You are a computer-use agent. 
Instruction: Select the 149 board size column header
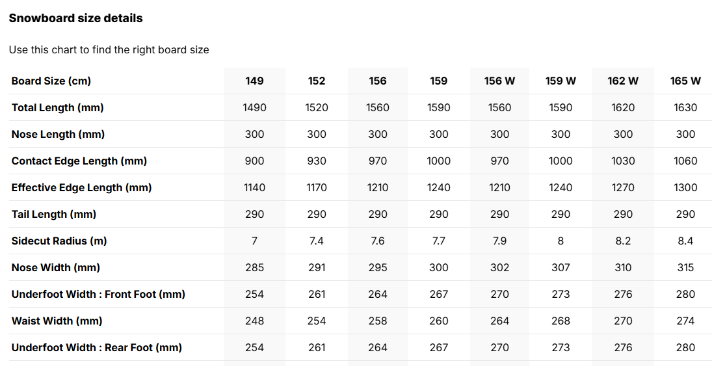coord(254,81)
